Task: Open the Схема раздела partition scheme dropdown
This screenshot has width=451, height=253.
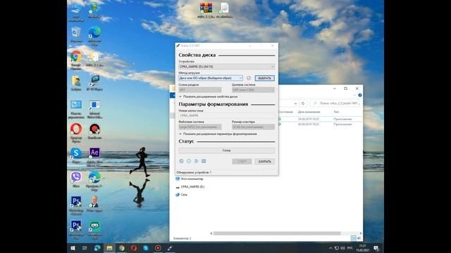Action: click(x=200, y=90)
